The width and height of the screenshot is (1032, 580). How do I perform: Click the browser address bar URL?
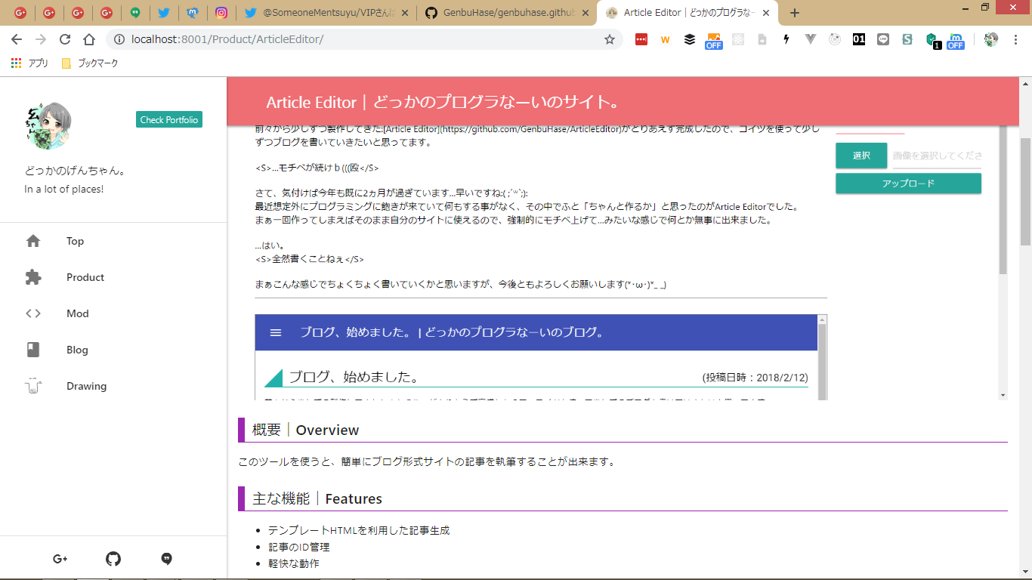tap(227, 39)
